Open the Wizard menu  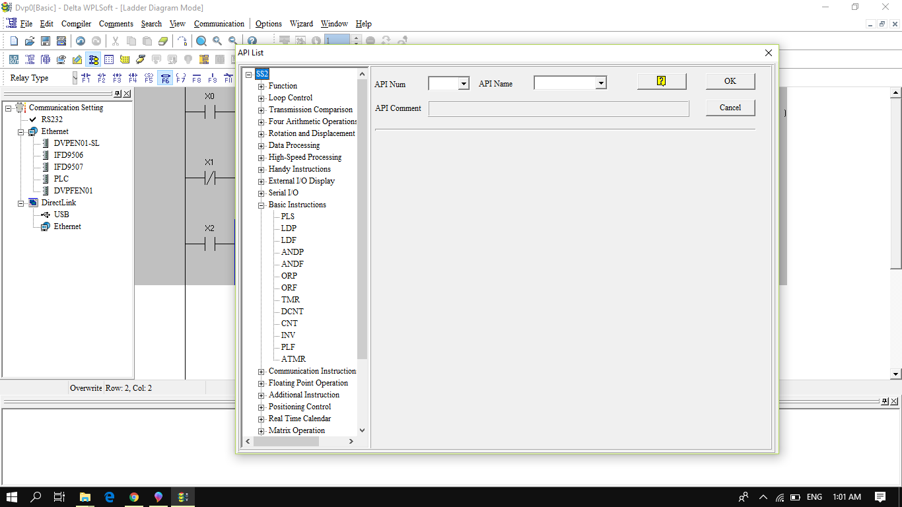click(x=301, y=24)
